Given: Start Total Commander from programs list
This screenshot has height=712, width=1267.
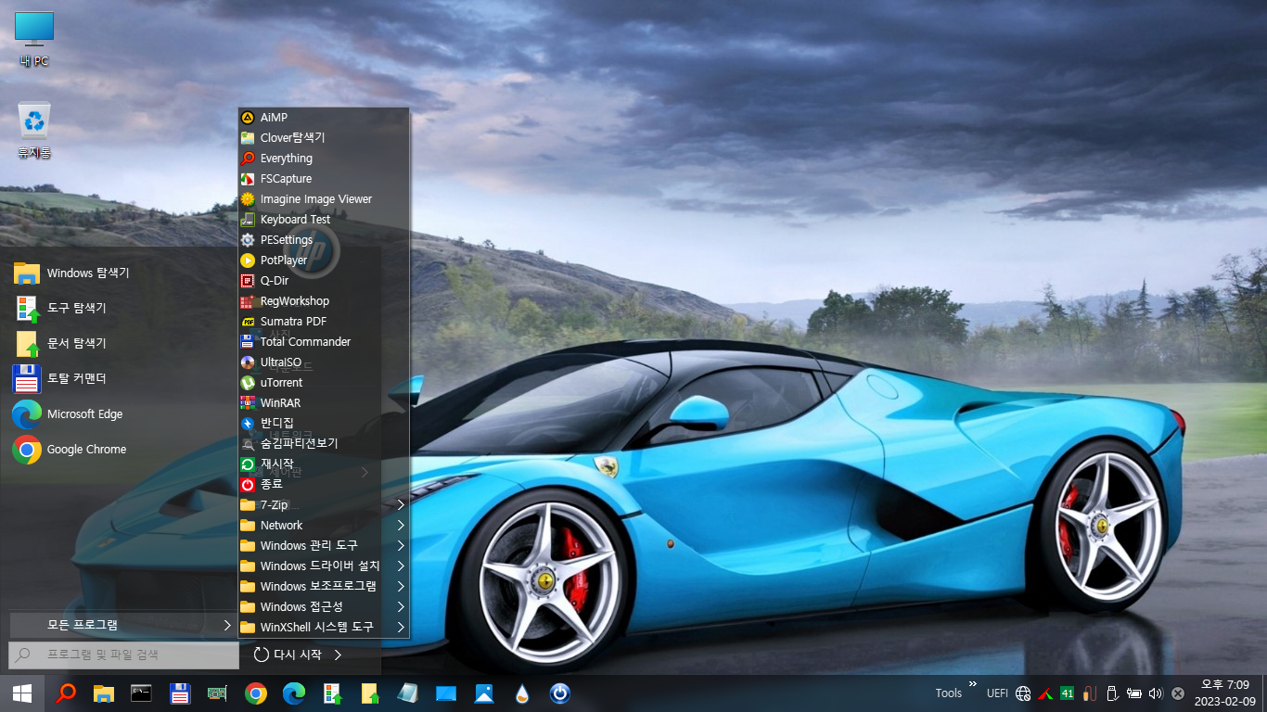Looking at the screenshot, I should click(323, 342).
